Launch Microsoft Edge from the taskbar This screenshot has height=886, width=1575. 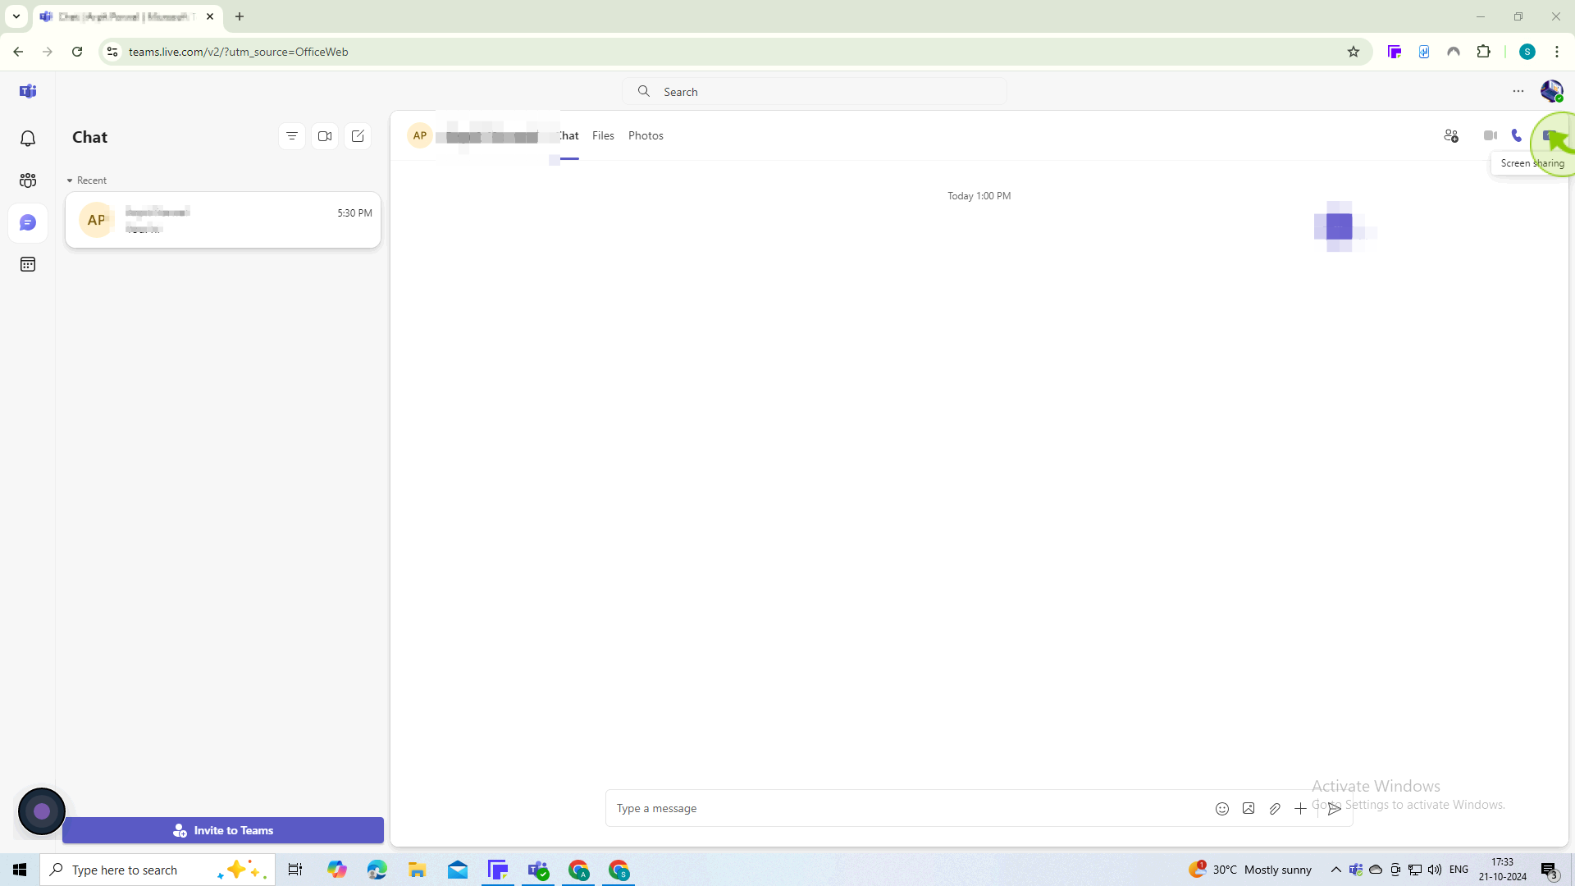[377, 870]
